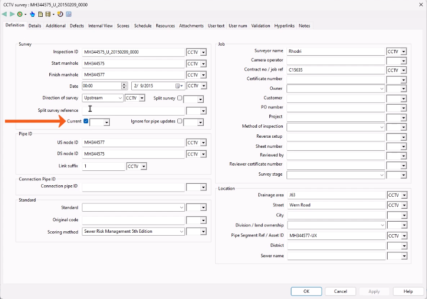
Task: Click the clock history toolbar icon
Action: click(x=60, y=14)
